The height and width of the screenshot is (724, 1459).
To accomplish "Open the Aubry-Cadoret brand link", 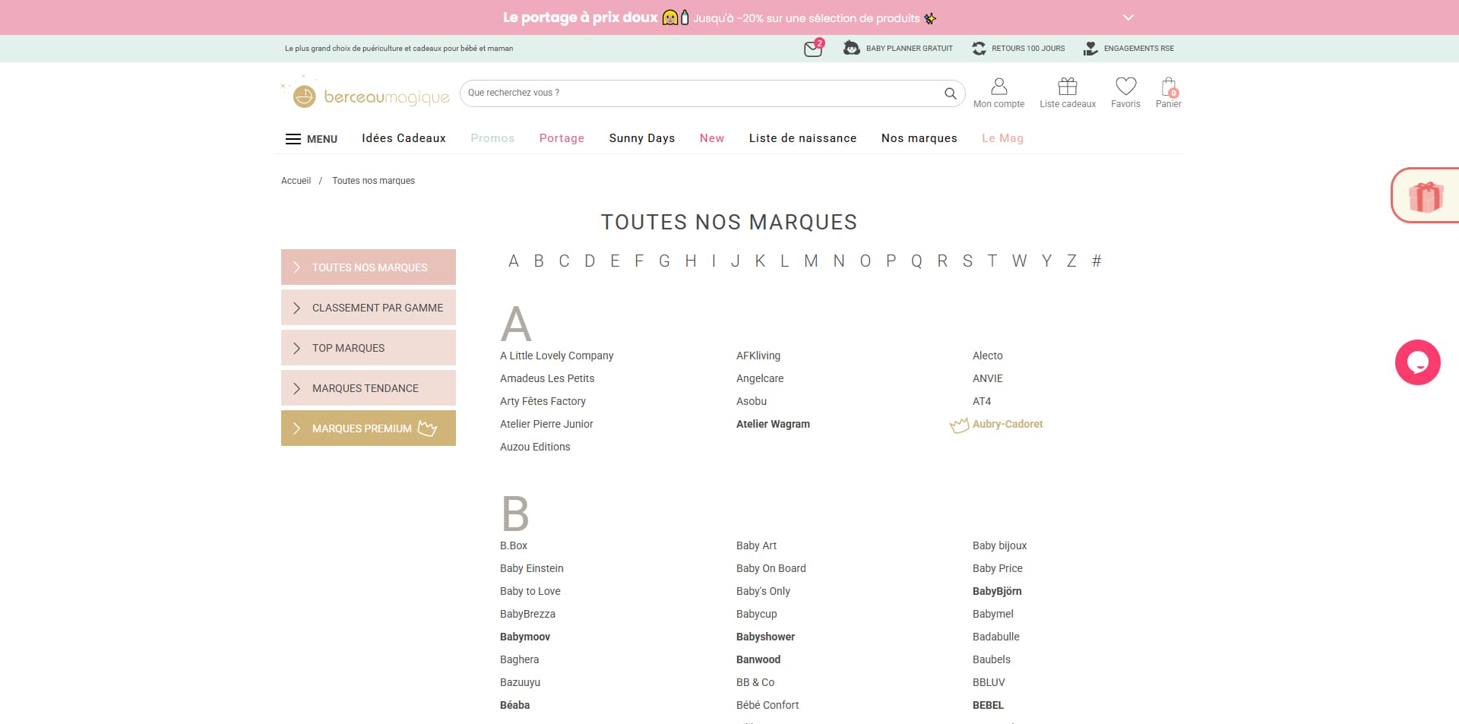I will tap(1007, 424).
